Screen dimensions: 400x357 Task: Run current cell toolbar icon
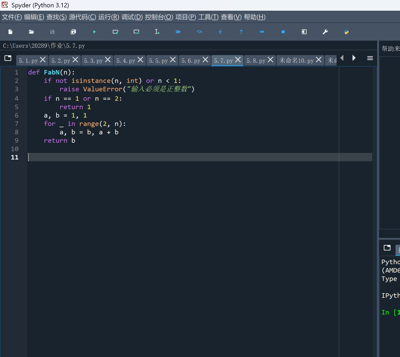click(115, 32)
